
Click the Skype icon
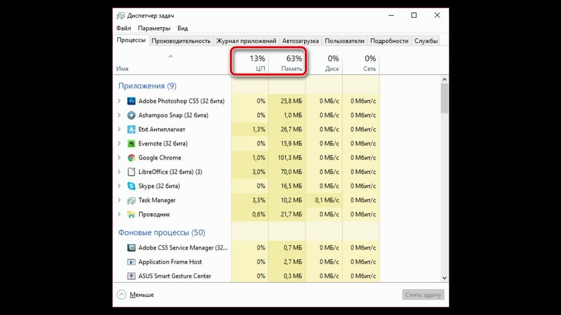point(131,186)
